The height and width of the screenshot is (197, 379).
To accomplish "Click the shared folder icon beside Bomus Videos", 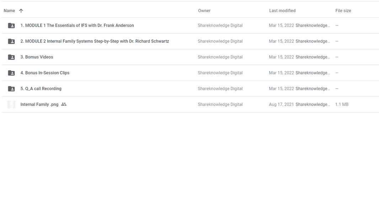I will tap(11, 57).
